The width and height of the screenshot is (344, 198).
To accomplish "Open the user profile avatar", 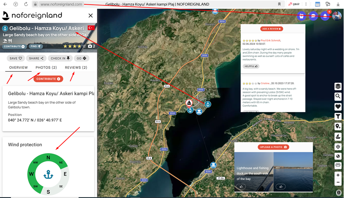I will 337,16.
